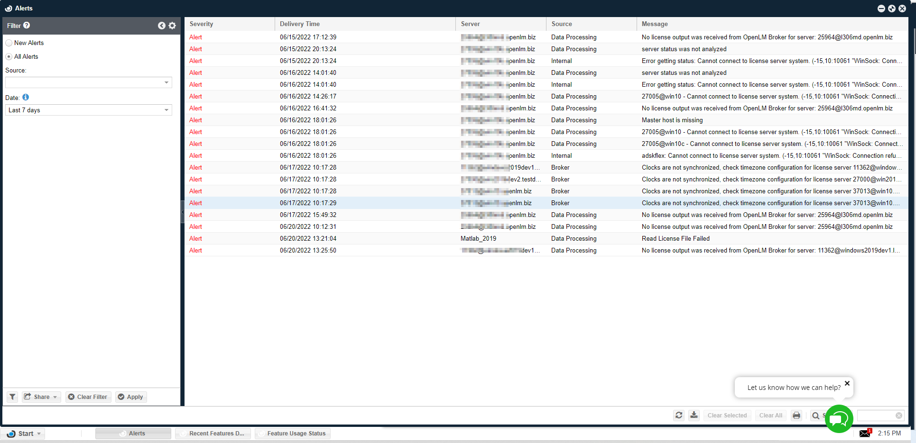Click the print alerts icon

click(796, 416)
